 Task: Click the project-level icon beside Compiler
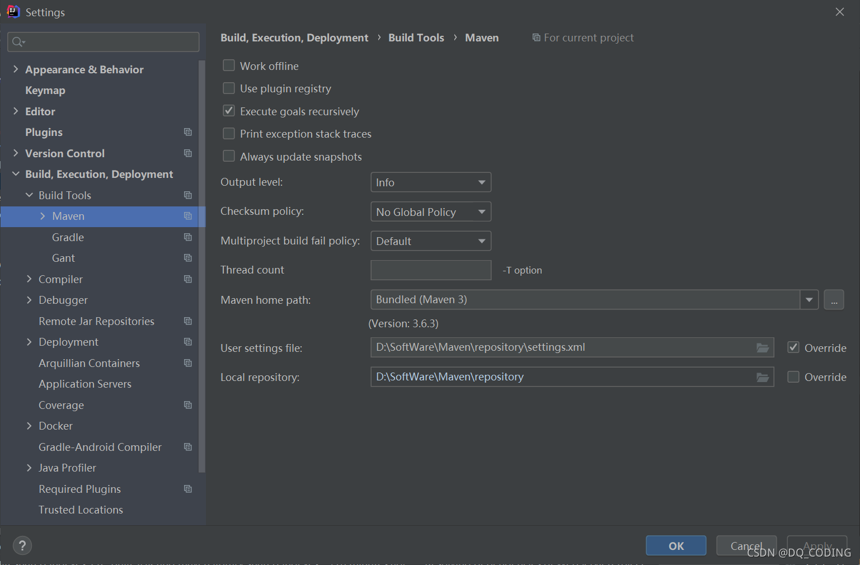(x=188, y=279)
